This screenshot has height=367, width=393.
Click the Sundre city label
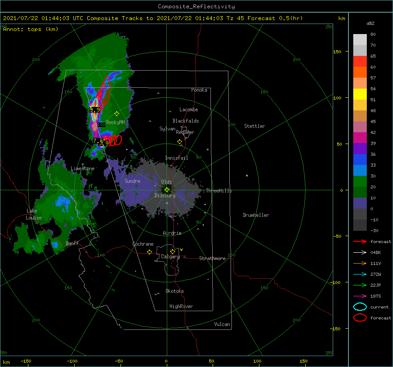132,181
